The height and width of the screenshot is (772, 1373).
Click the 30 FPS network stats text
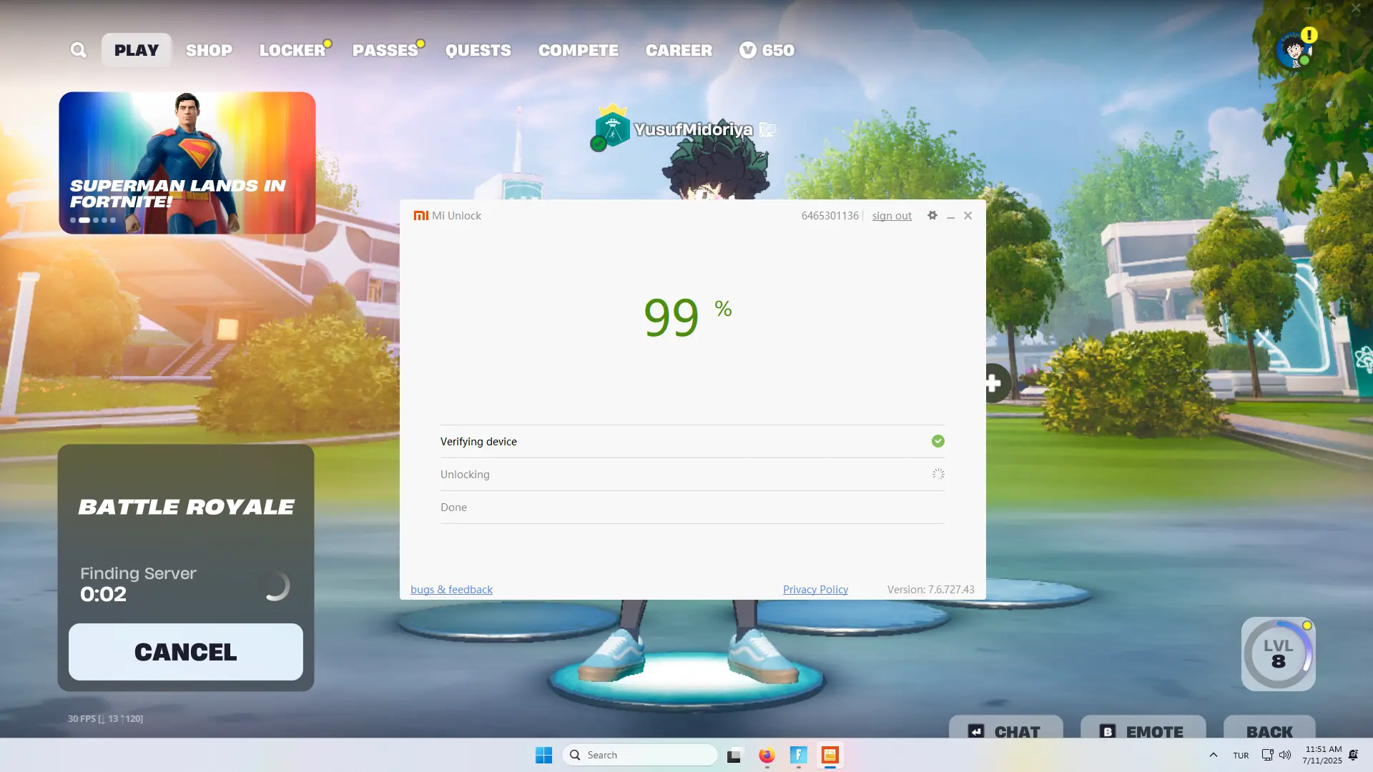click(x=105, y=718)
